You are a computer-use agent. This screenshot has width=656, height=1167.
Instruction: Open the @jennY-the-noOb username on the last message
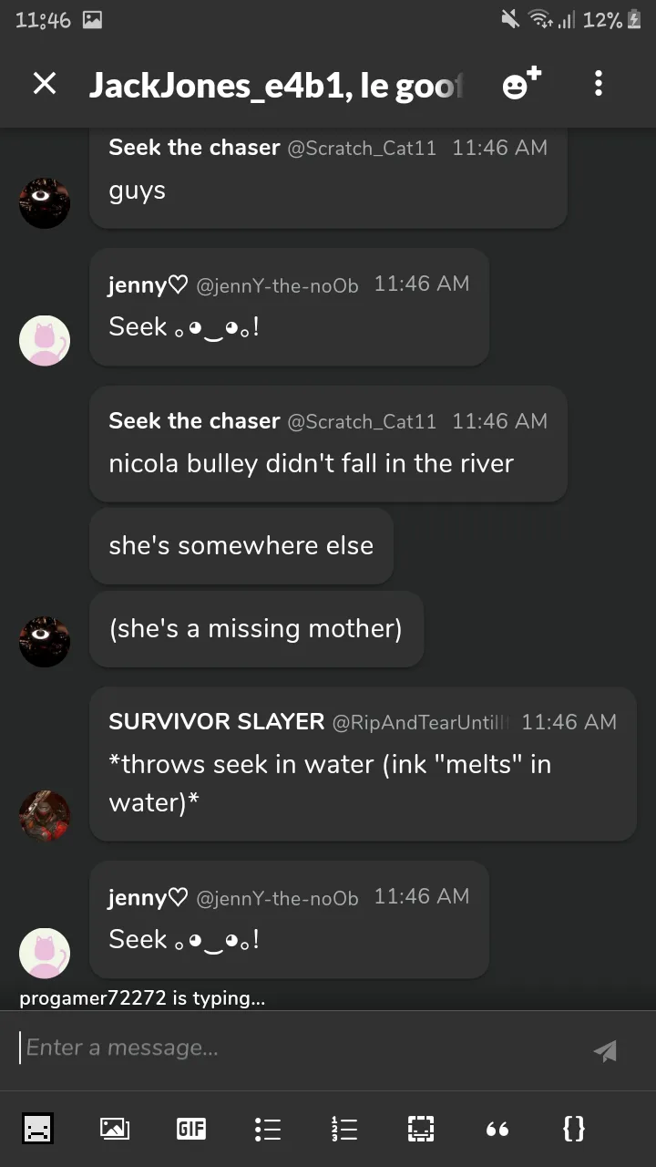point(278,898)
